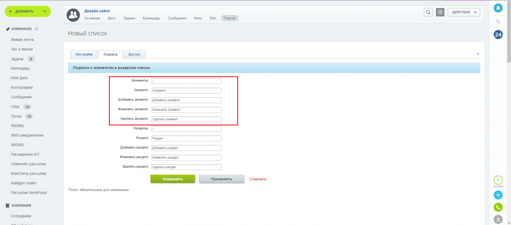
Task: Click the Сохранить button
Action: (173, 179)
